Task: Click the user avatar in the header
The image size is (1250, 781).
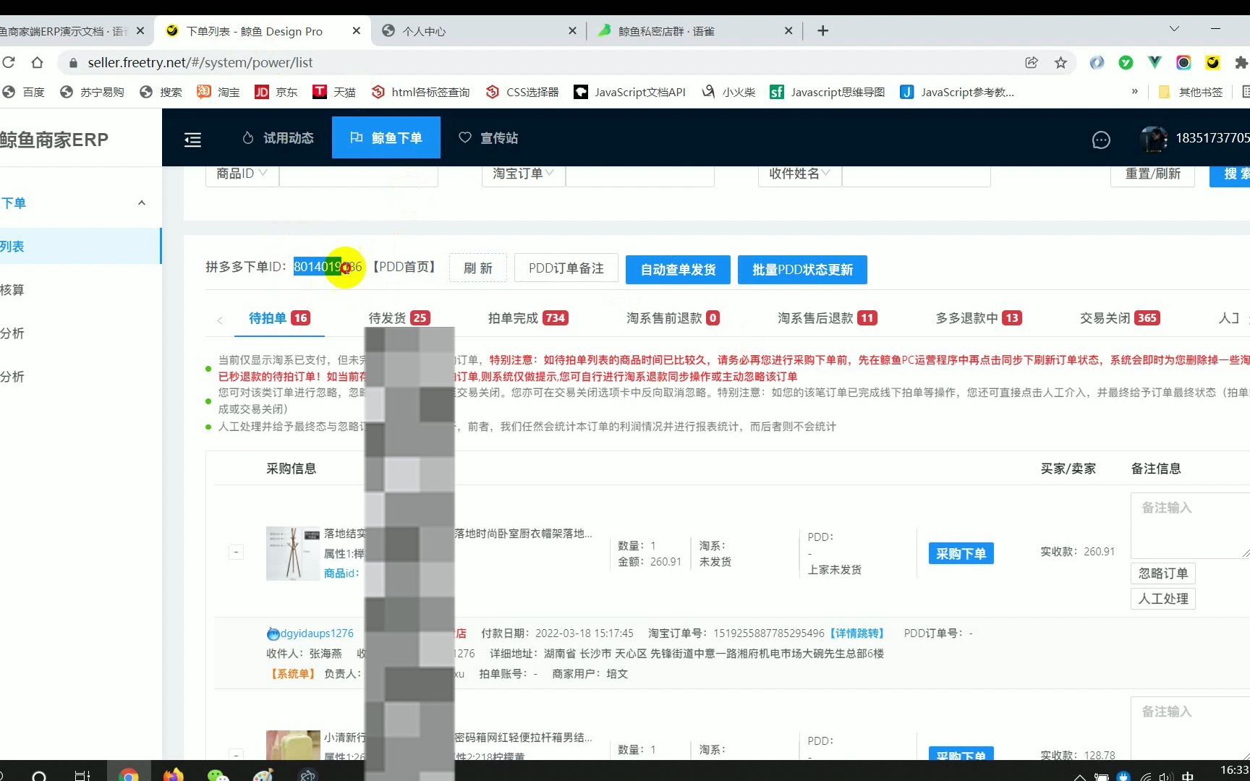Action: point(1154,139)
